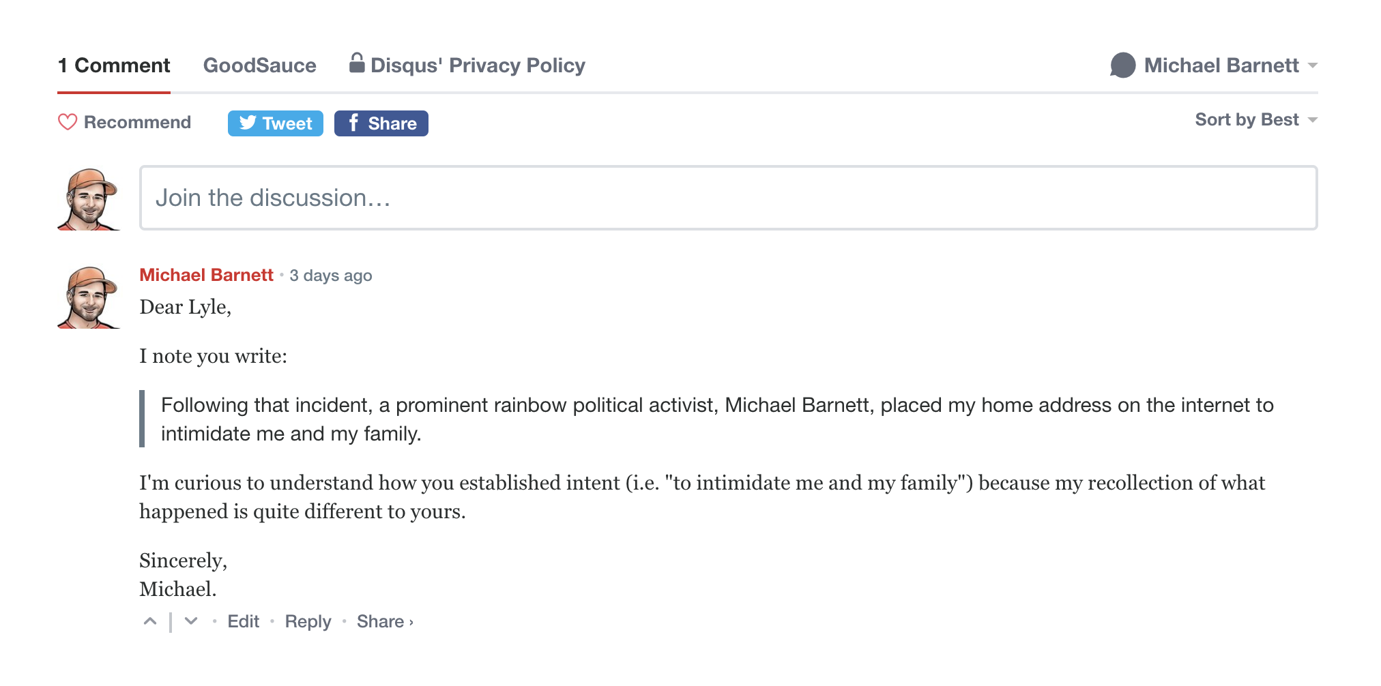
Task: Click the Join the discussion text box
Action: pos(728,198)
